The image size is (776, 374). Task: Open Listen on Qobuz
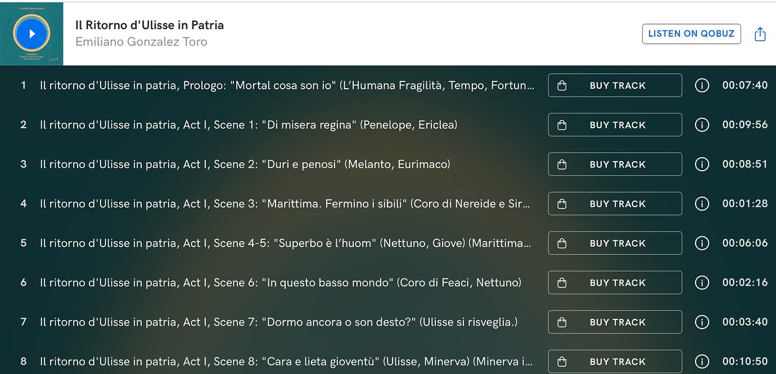[691, 34]
